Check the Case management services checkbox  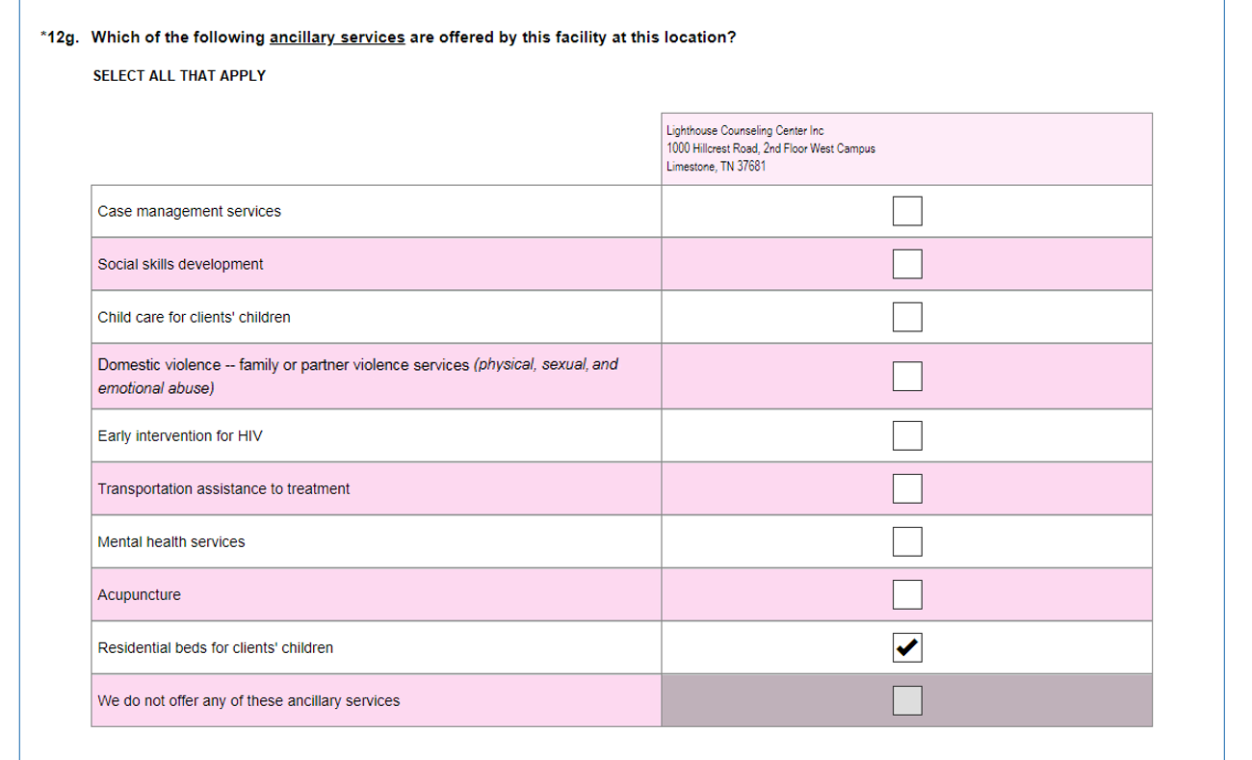(x=907, y=211)
